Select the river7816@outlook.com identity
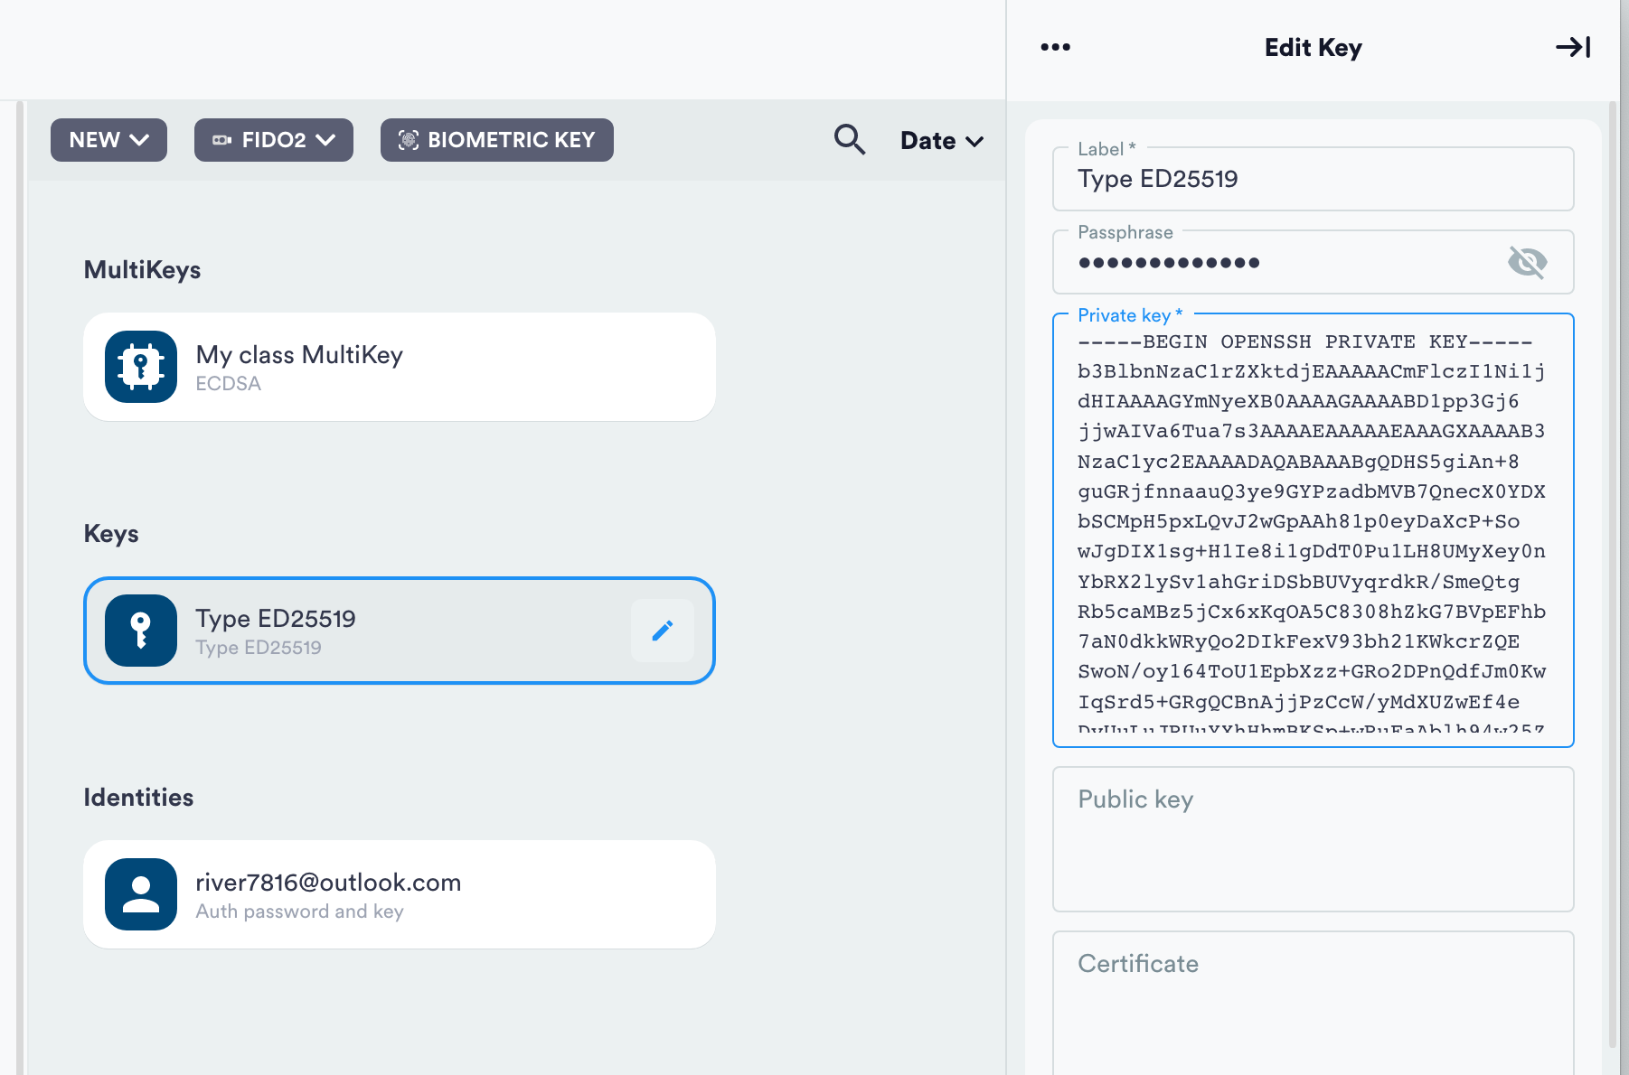Screen dimensions: 1629x1075 point(400,894)
